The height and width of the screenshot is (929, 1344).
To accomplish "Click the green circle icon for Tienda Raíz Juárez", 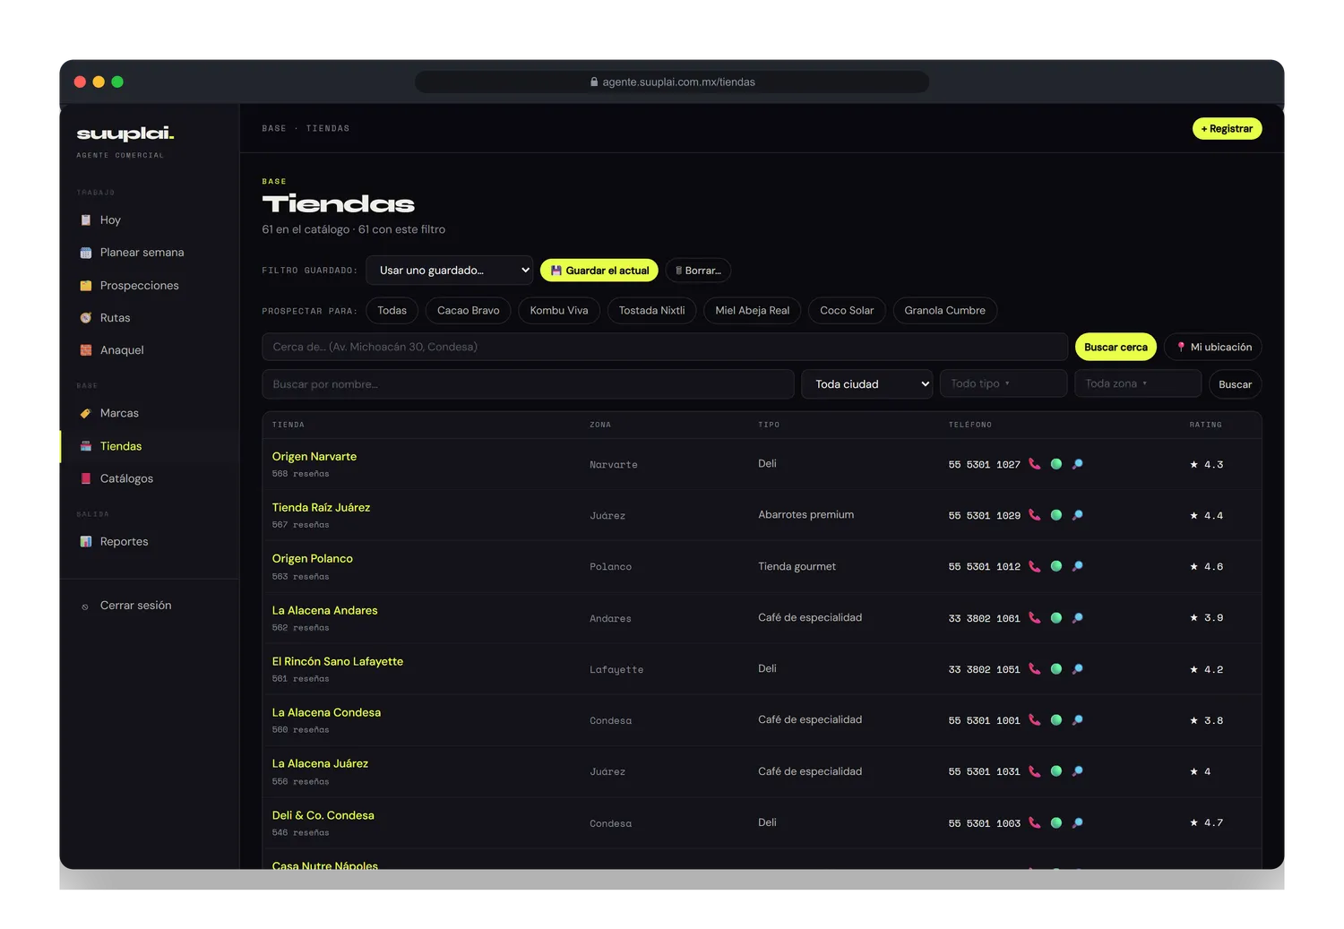I will (x=1056, y=515).
